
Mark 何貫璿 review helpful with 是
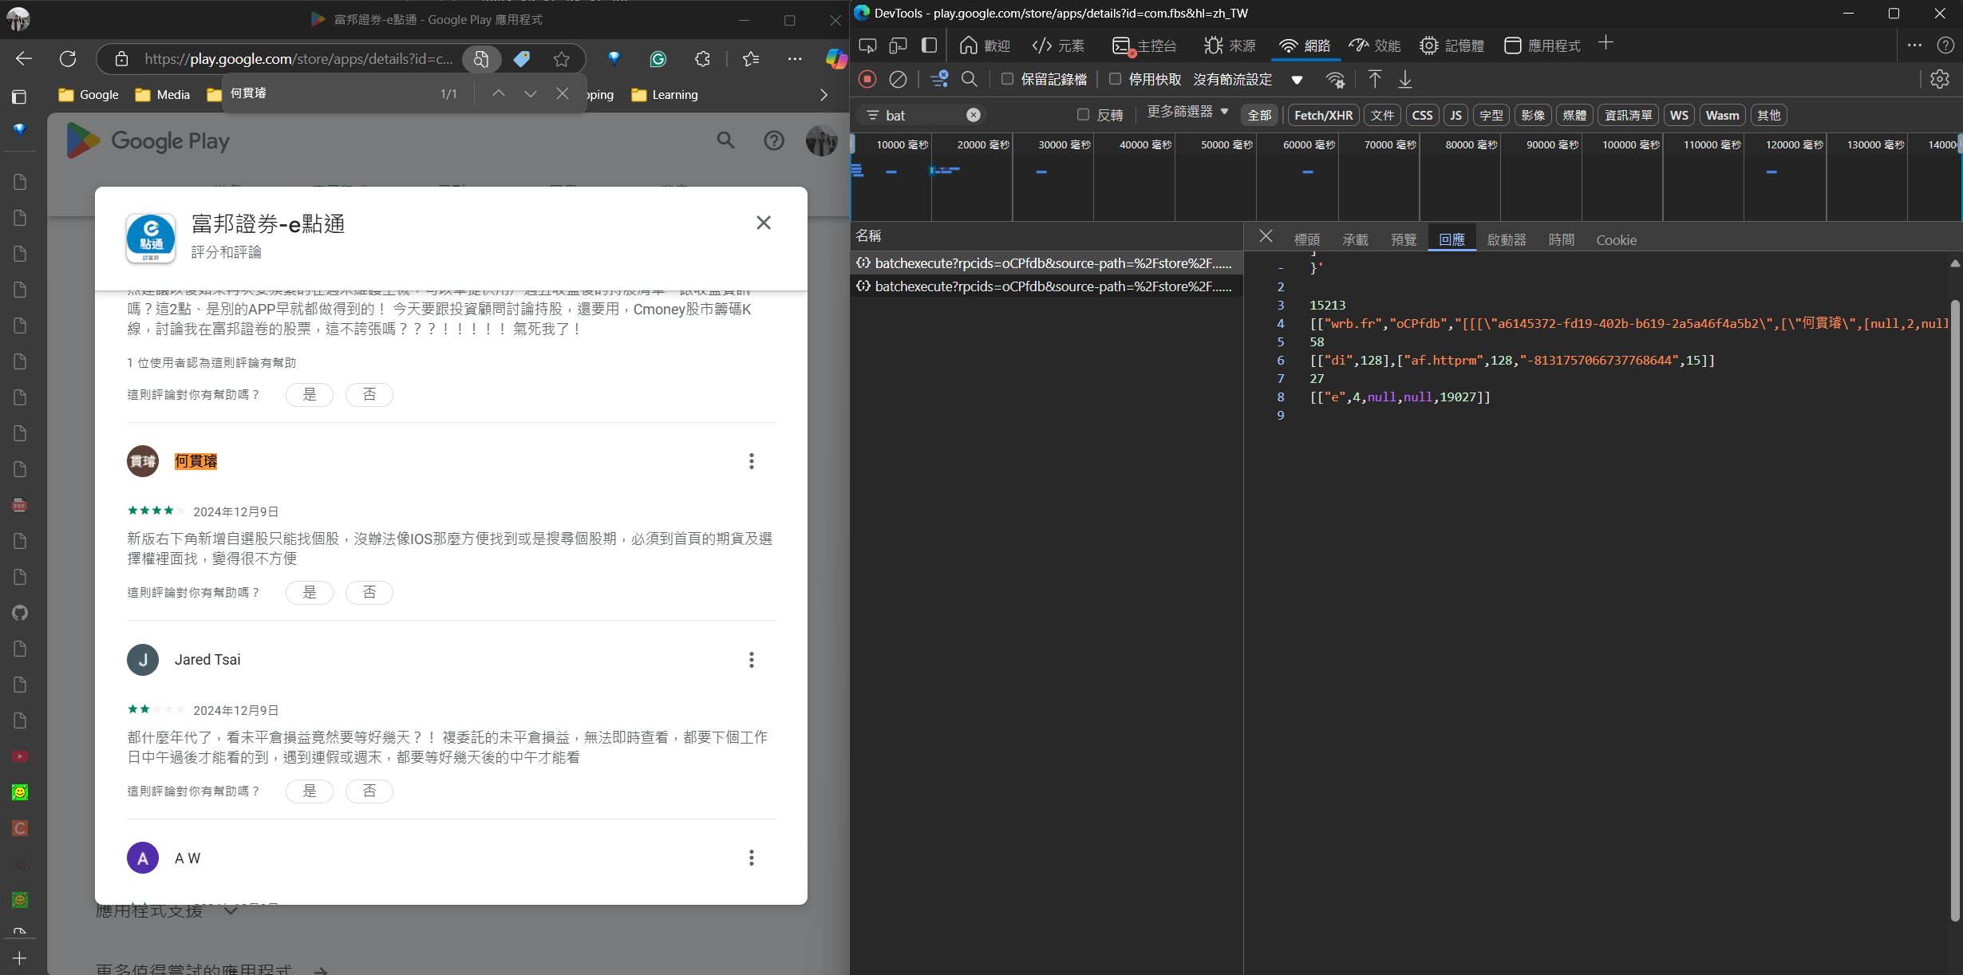click(x=310, y=593)
